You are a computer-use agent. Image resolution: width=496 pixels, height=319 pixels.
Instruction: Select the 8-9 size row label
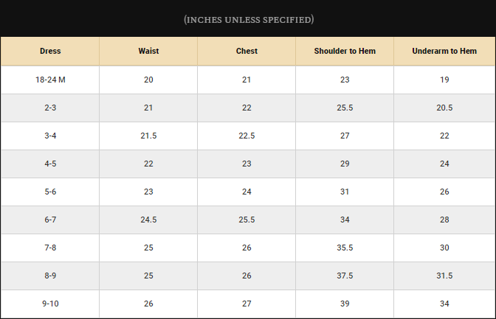tap(50, 276)
